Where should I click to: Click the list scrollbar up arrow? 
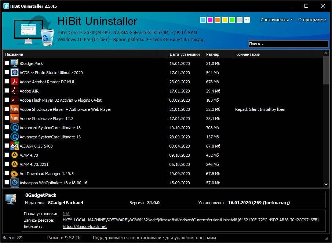tap(326, 53)
